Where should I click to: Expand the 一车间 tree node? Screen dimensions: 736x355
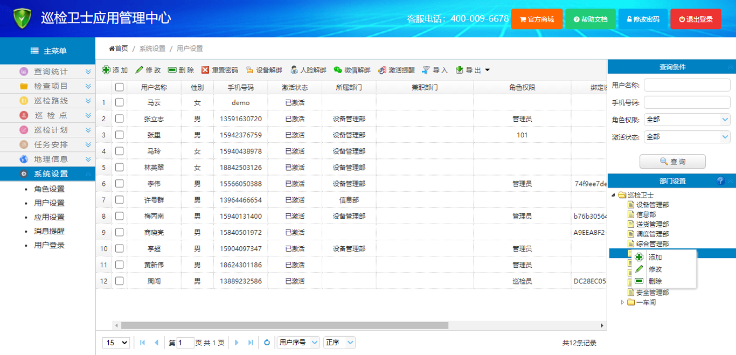[x=623, y=303]
